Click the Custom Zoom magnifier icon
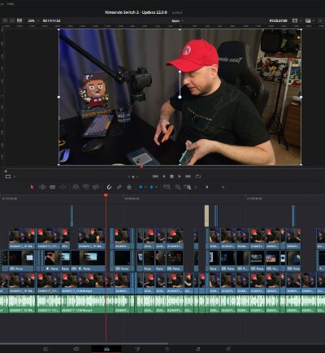This screenshot has height=353, width=325. [x=188, y=187]
